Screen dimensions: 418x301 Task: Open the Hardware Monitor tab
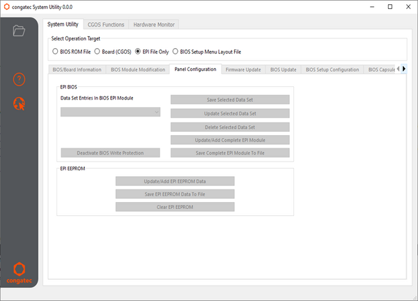(x=153, y=25)
